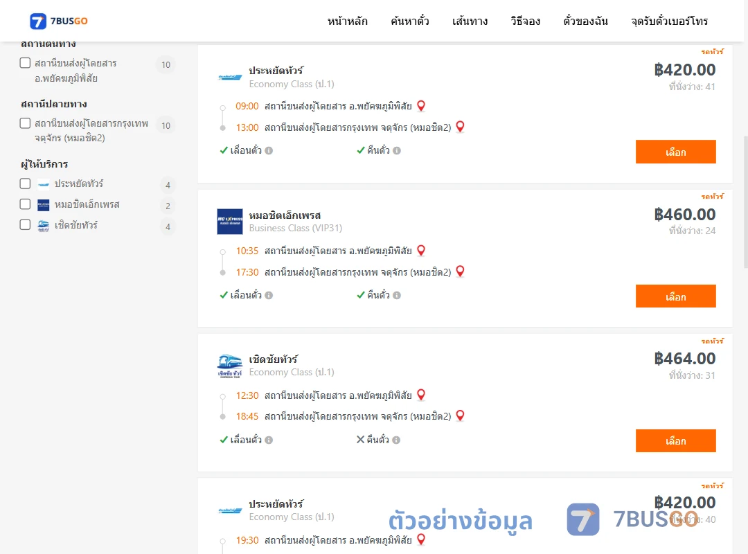The image size is (748, 554).
Task: Click info icon beside คืนตั๋ว on ฿460.00 trip
Action: click(x=397, y=296)
